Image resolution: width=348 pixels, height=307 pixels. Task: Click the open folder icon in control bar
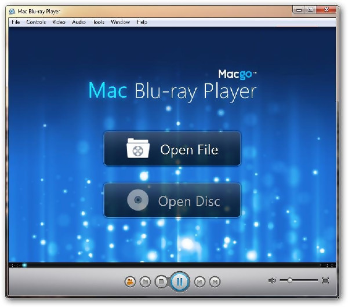[x=145, y=282]
